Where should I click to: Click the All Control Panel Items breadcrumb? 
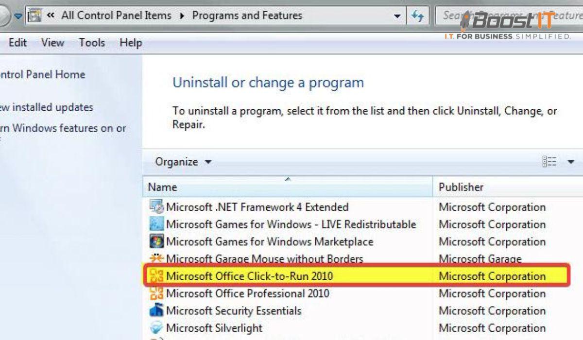[x=116, y=16]
